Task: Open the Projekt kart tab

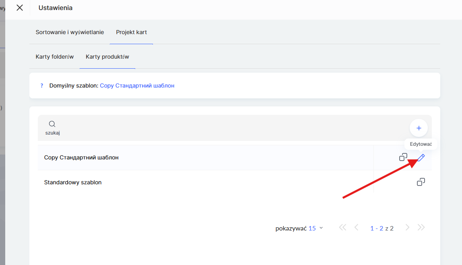Action: [x=131, y=32]
